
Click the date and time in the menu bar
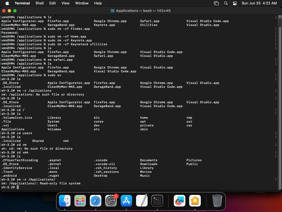pyautogui.click(x=259, y=3)
